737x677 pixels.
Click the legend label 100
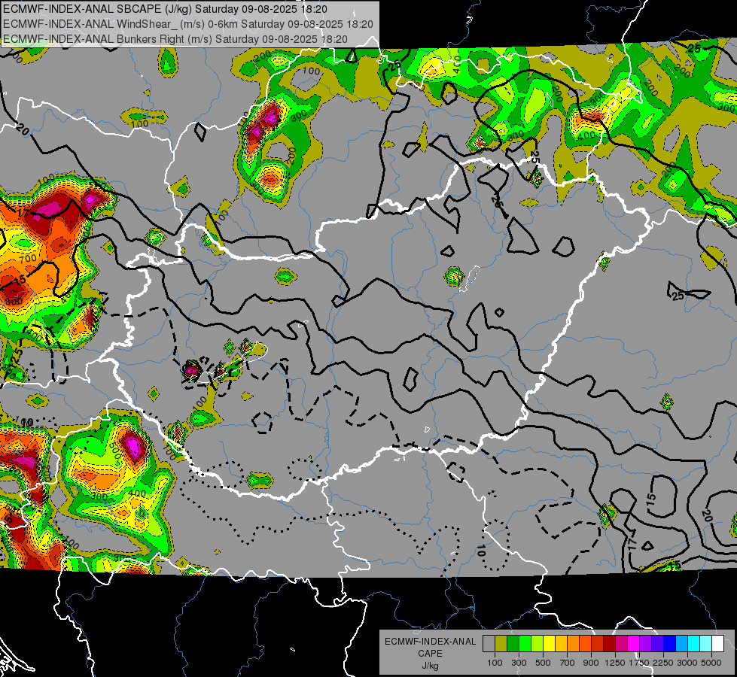pyautogui.click(x=495, y=663)
